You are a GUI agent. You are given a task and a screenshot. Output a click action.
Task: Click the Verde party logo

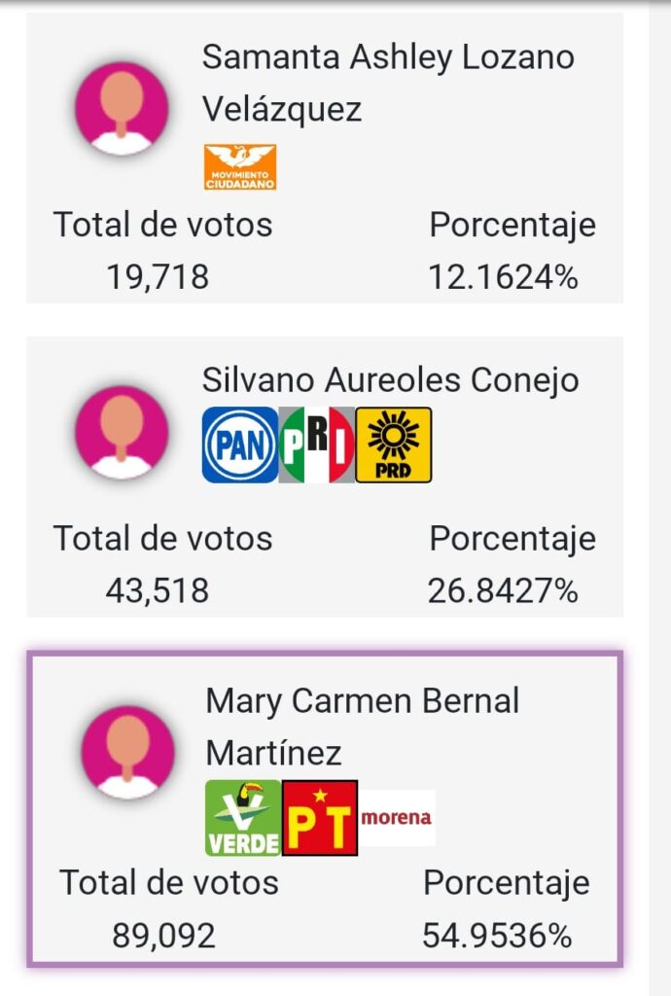[243, 817]
